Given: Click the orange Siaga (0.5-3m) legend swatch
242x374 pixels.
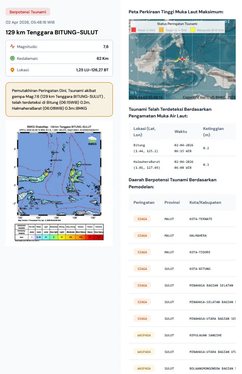Looking at the screenshot, I should (161, 30).
